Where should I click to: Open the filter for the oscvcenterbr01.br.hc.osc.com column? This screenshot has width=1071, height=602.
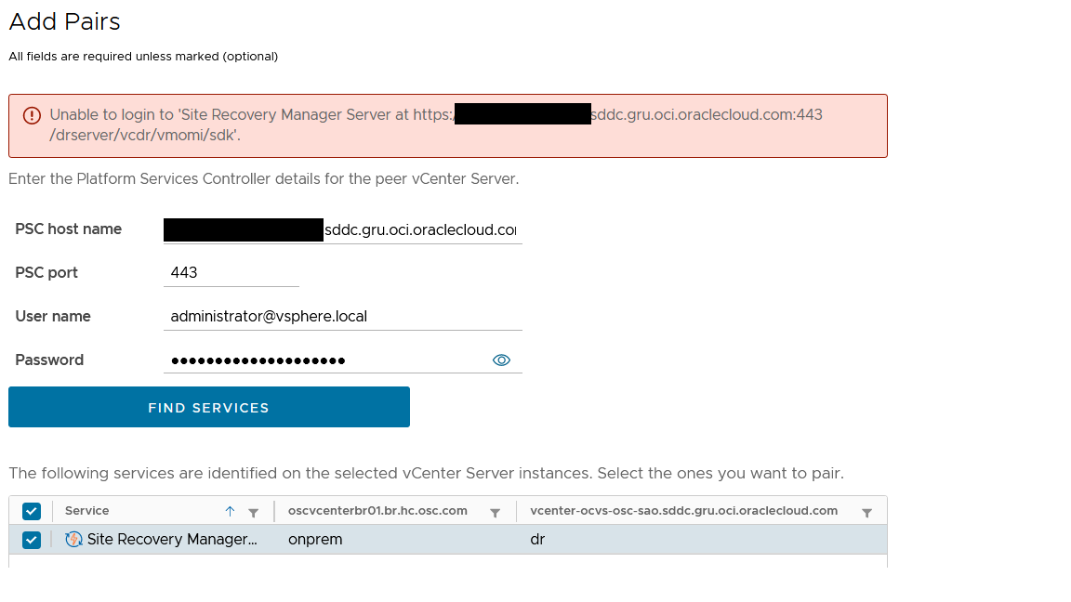[496, 513]
